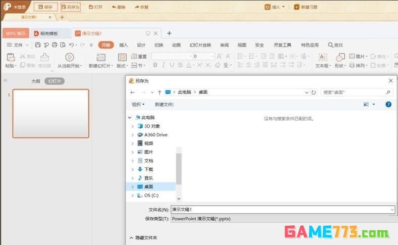Click the 另存为 button in top bar
Viewport: 398px width, 245px height.
pyautogui.click(x=71, y=7)
